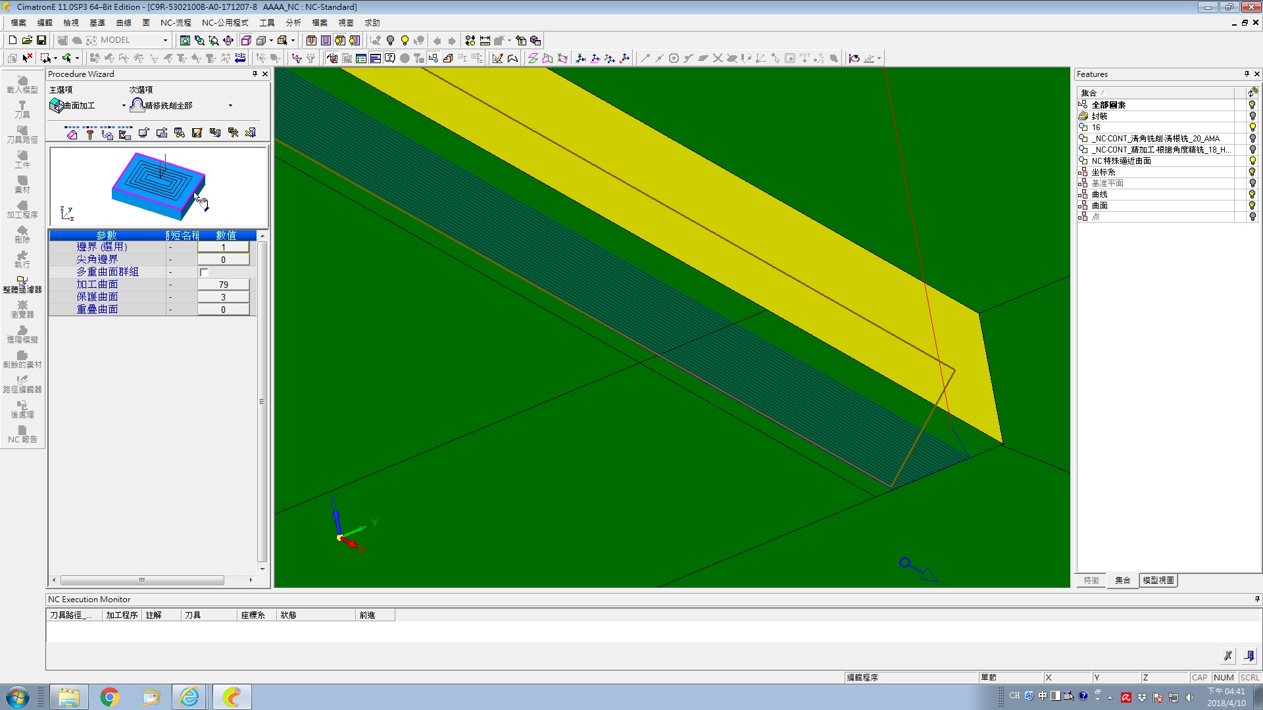Image resolution: width=1263 pixels, height=710 pixels.
Task: Toggle visibility bulb for 封装
Action: coord(1252,116)
